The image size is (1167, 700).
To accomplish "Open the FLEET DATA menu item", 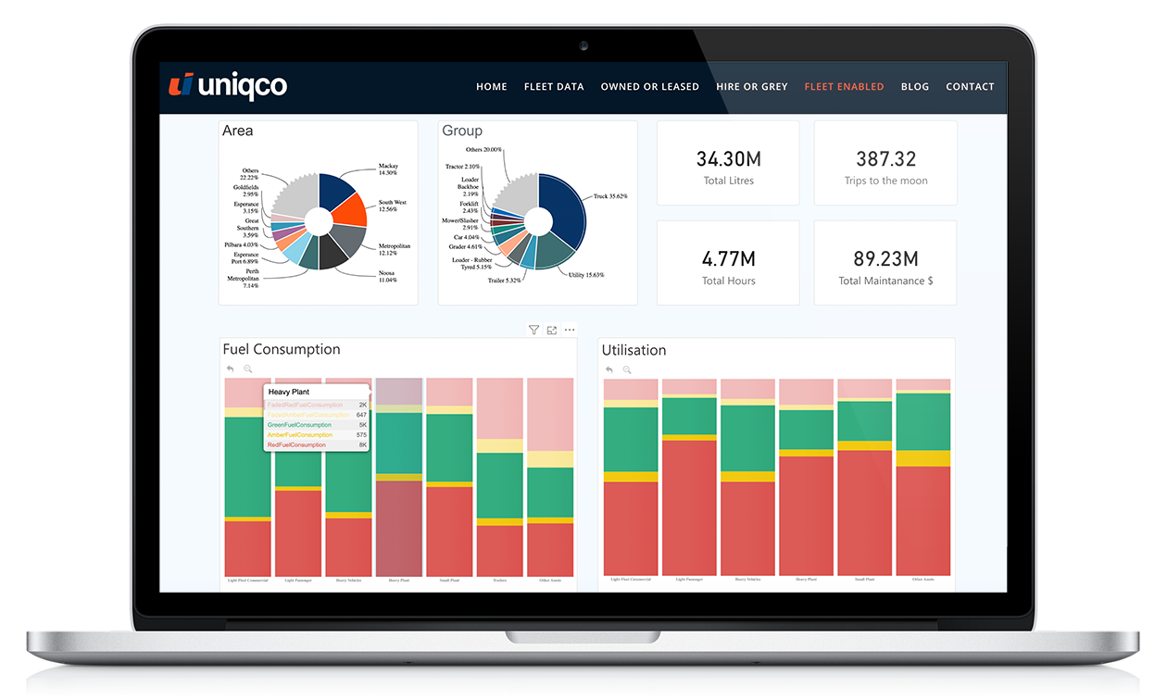I will click(x=554, y=86).
